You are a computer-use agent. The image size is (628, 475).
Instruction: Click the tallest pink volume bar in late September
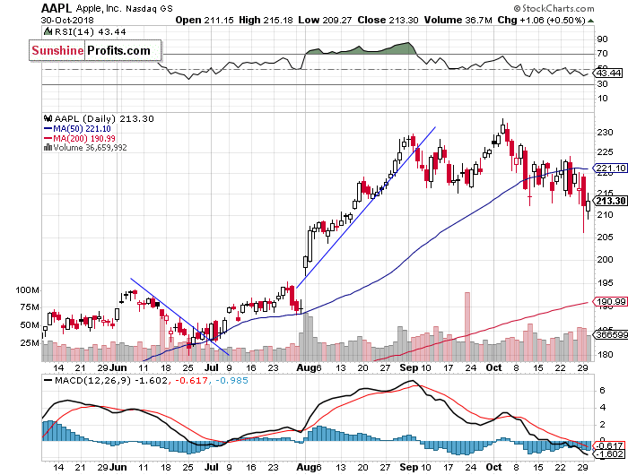(x=467, y=326)
